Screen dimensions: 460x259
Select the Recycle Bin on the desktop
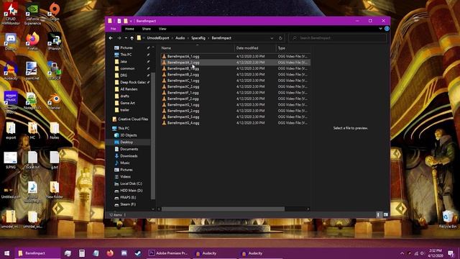click(448, 219)
